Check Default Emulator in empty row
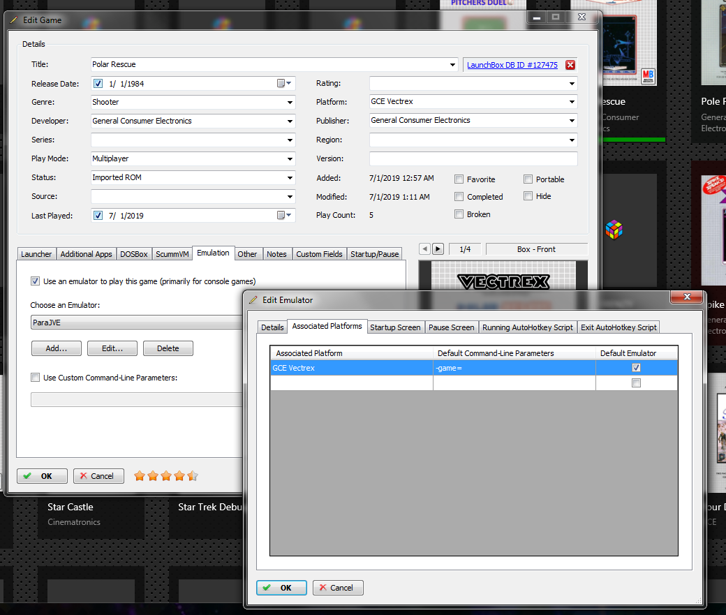The image size is (726, 615). [x=636, y=383]
